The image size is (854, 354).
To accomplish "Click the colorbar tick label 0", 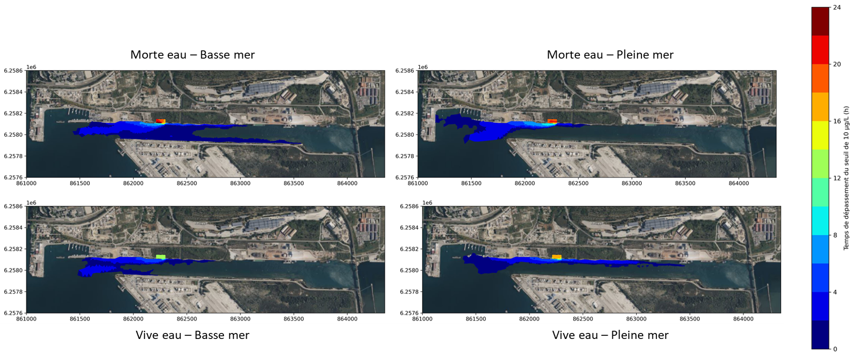I will click(835, 349).
